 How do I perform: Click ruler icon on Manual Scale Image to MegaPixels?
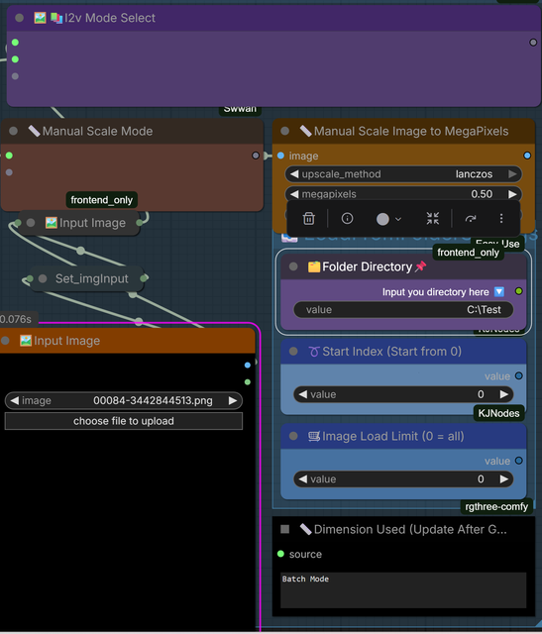tap(305, 131)
